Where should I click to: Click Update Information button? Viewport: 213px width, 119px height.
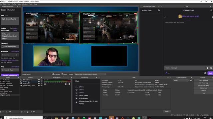click(x=10, y=75)
